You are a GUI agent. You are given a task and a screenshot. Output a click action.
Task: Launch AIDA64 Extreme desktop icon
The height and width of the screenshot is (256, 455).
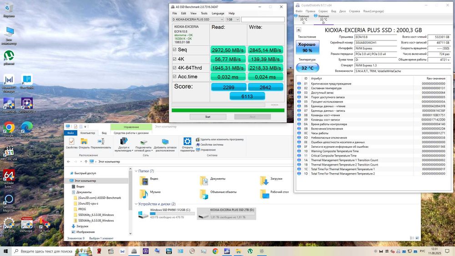9,179
